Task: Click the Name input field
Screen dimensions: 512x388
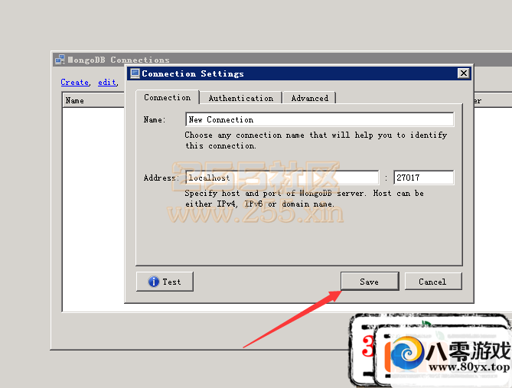Action: [x=319, y=119]
